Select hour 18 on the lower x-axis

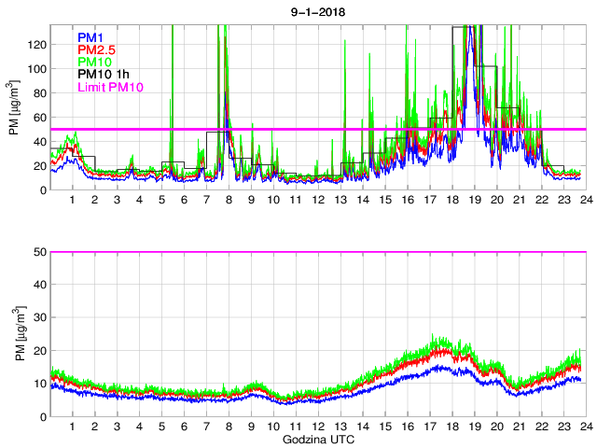coord(452,427)
